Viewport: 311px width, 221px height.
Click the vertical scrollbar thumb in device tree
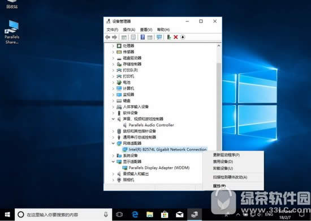point(219,107)
